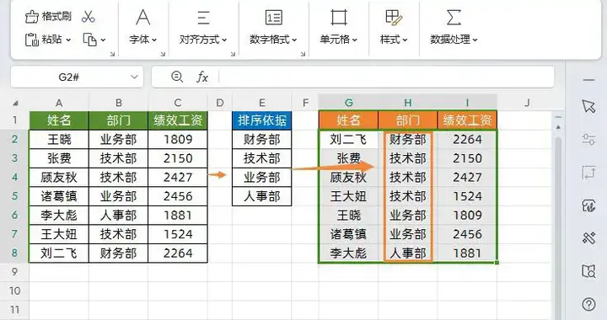Click orange 姓名 header in column G
The height and width of the screenshot is (320, 607).
point(348,120)
